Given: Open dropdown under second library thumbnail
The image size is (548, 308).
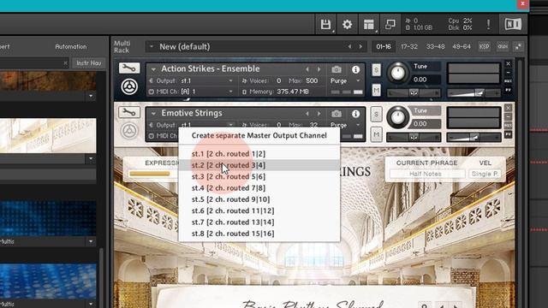Looking at the screenshot, I should (x=91, y=159).
